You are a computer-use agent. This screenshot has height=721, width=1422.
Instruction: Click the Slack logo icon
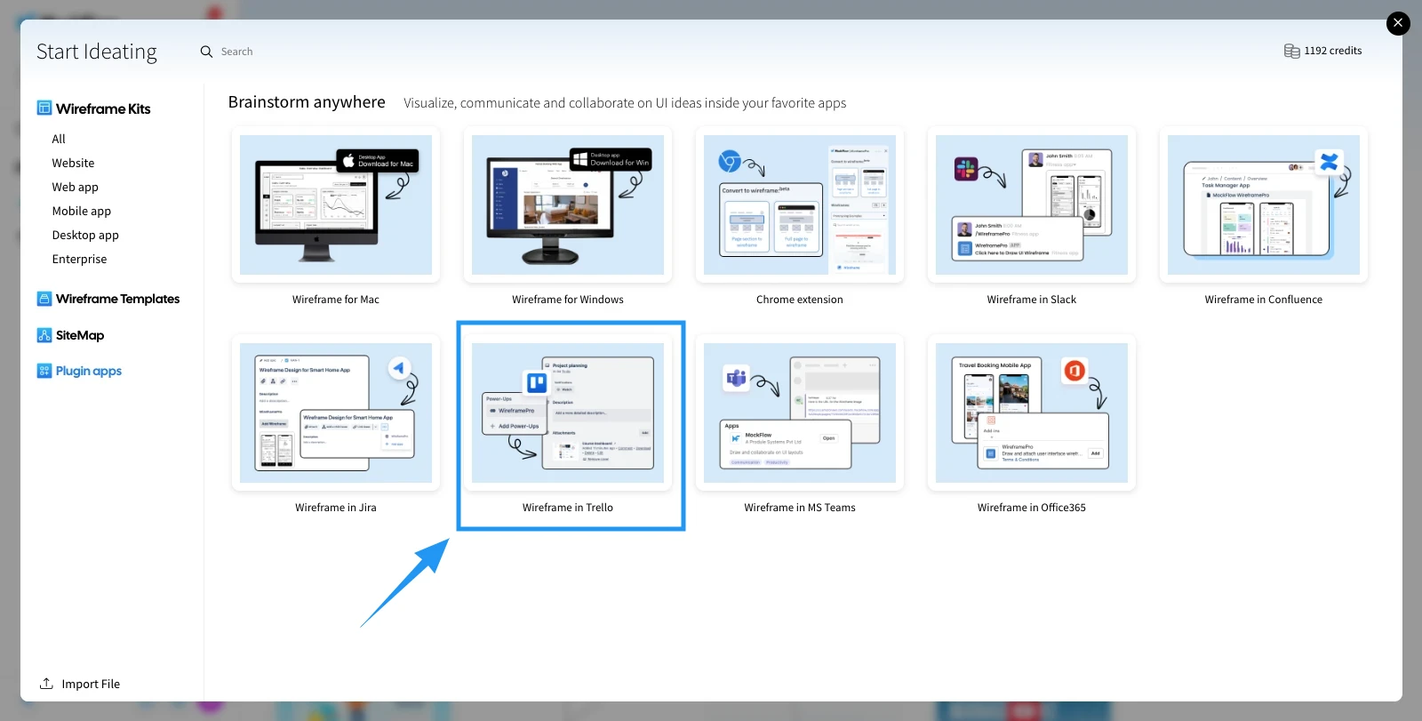pyautogui.click(x=966, y=169)
